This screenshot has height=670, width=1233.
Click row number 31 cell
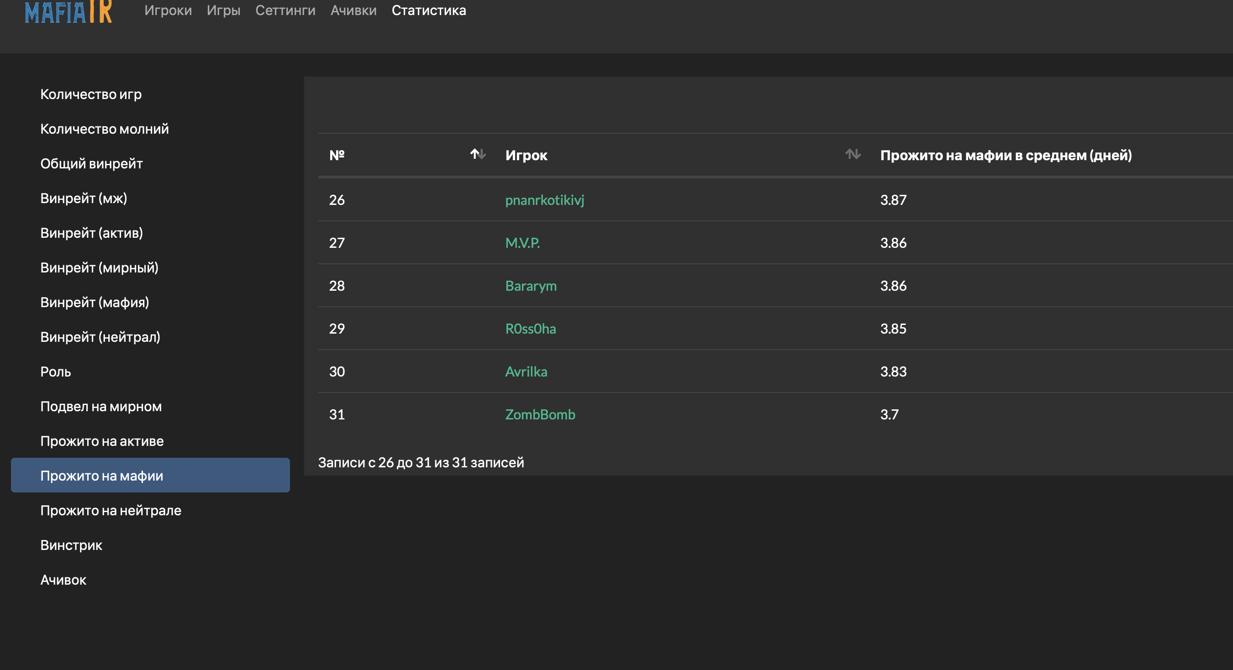coord(337,414)
